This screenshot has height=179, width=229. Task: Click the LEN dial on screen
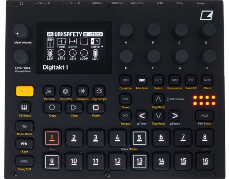click(x=73, y=53)
